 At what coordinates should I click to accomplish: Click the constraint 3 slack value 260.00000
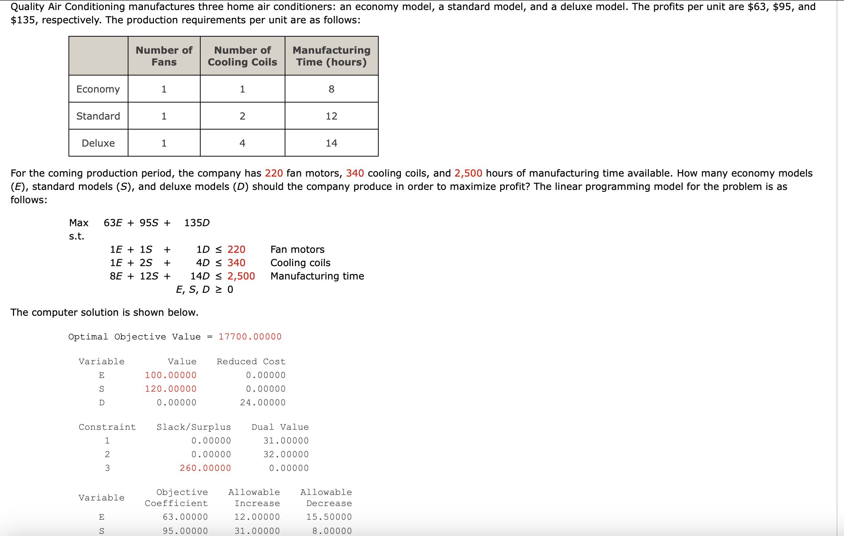(x=205, y=468)
